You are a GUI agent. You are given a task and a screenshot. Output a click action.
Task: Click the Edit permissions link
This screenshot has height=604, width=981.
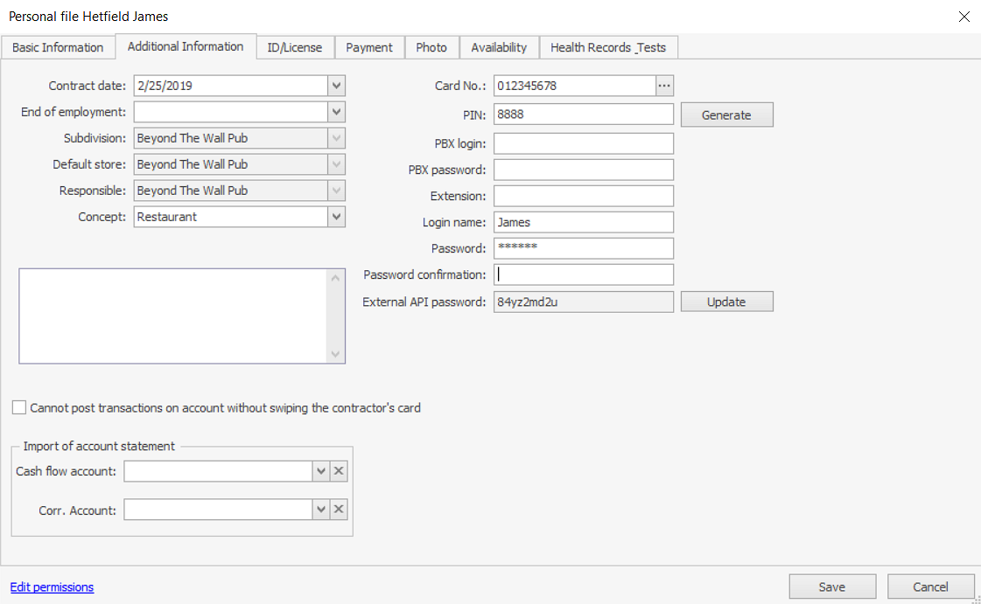click(52, 587)
